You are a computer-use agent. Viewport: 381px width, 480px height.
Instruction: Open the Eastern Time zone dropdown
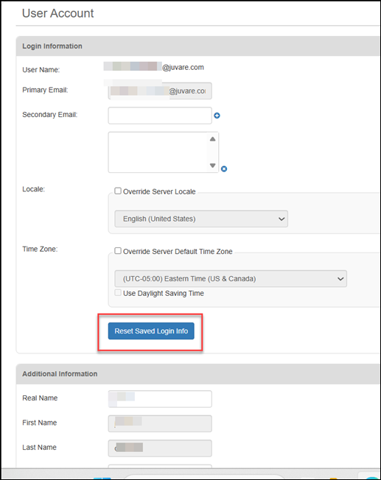[x=231, y=278]
